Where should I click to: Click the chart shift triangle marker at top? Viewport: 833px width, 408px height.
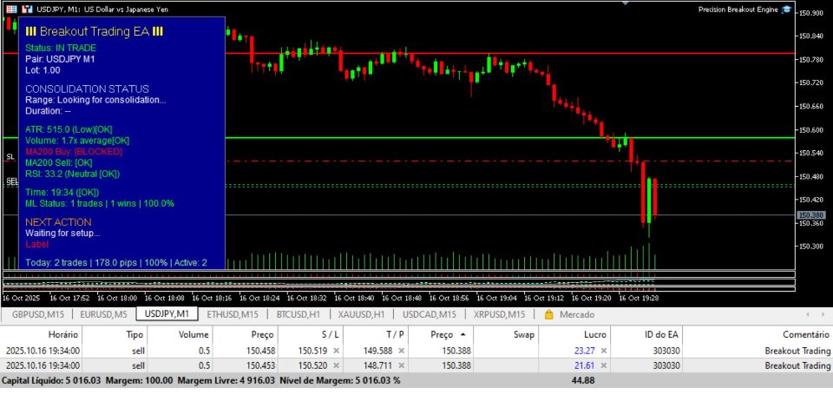click(626, 3)
